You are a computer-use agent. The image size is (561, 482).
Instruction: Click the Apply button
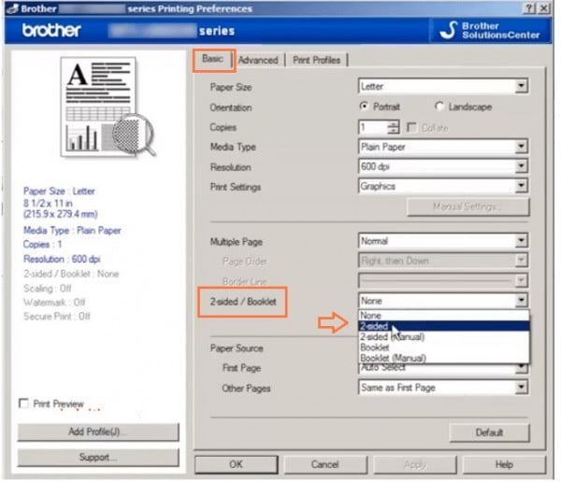(x=415, y=464)
